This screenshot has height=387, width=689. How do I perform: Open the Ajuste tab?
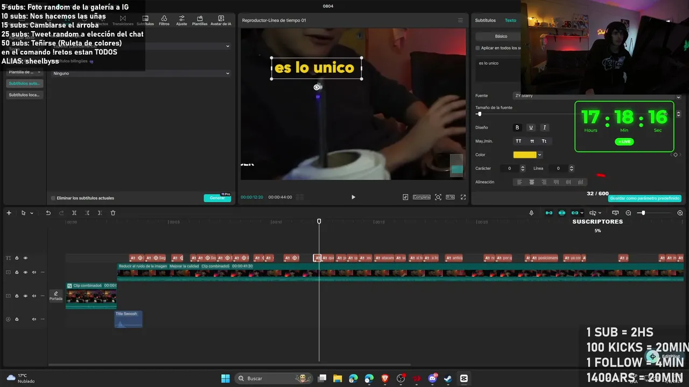181,20
